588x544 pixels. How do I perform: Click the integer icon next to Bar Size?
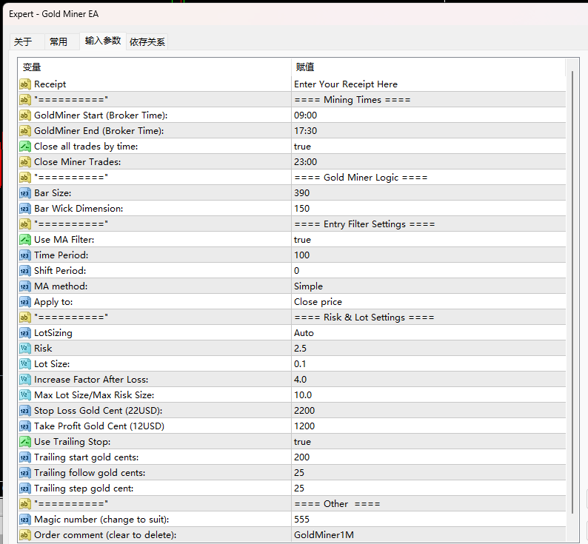pos(24,193)
